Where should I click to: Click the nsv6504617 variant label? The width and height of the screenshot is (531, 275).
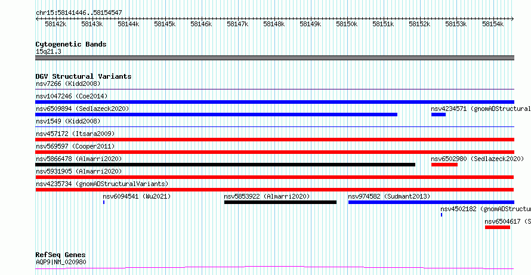pyautogui.click(x=508, y=221)
